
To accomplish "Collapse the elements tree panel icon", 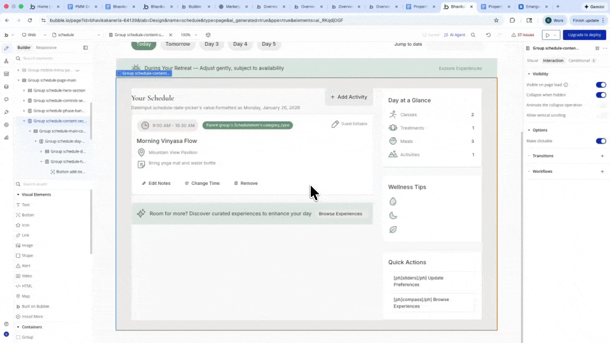I will (85, 48).
